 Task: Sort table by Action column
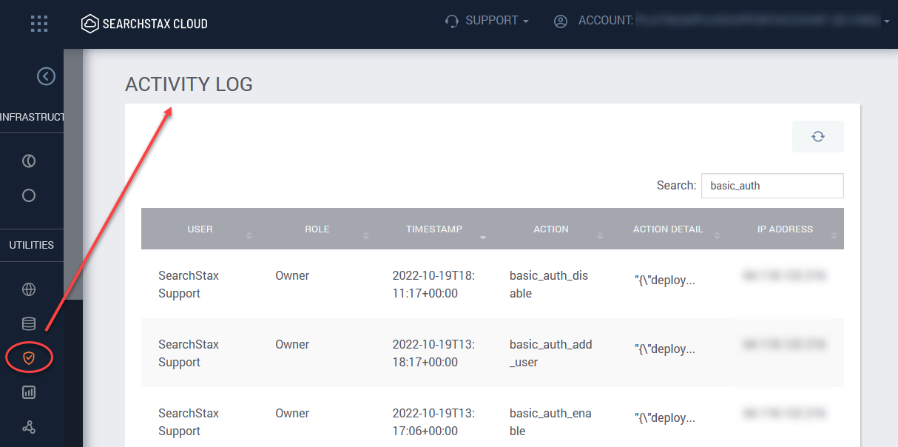(x=551, y=229)
